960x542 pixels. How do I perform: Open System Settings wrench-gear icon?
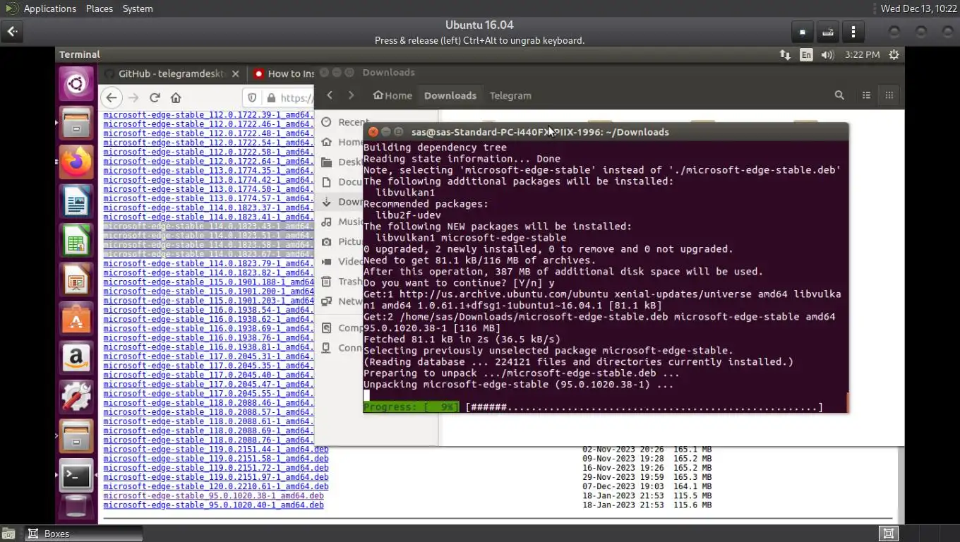(76, 397)
